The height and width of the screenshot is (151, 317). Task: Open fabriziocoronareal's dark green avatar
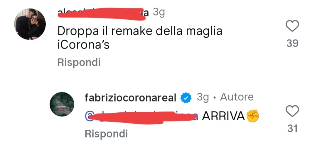pyautogui.click(x=62, y=104)
